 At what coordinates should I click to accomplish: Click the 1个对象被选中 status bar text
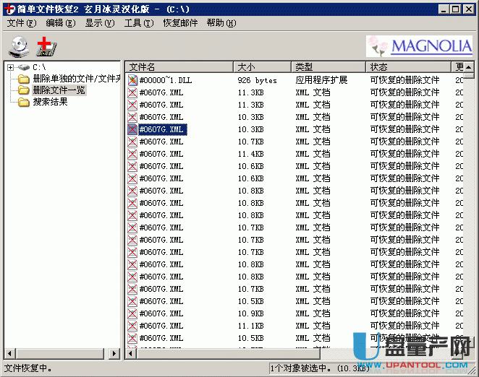[x=320, y=368]
